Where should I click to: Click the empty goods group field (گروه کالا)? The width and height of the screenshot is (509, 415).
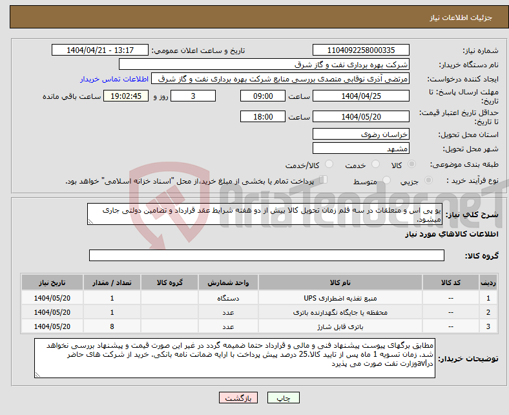(267, 255)
